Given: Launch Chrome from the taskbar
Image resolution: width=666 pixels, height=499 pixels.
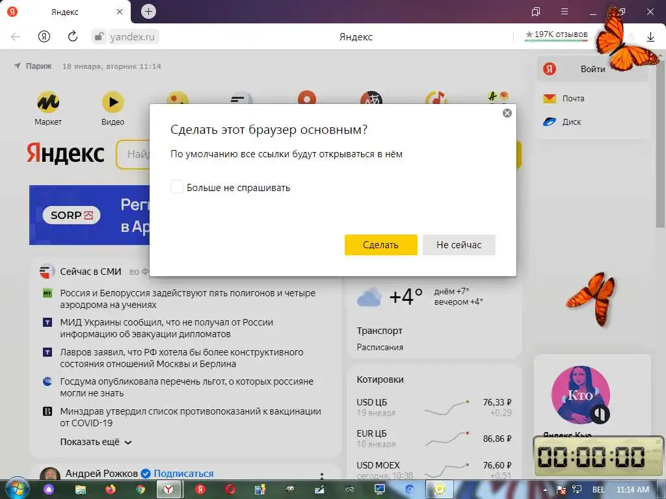Looking at the screenshot, I should tap(140, 489).
